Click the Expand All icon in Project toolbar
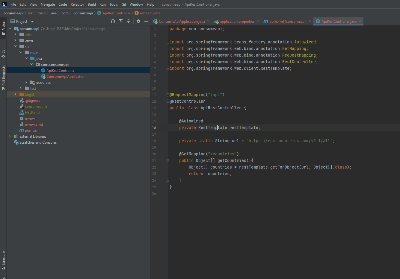 [x=121, y=21]
